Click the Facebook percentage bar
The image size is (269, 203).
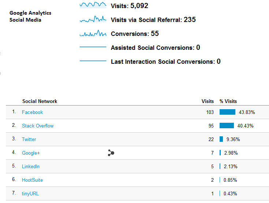(228, 112)
